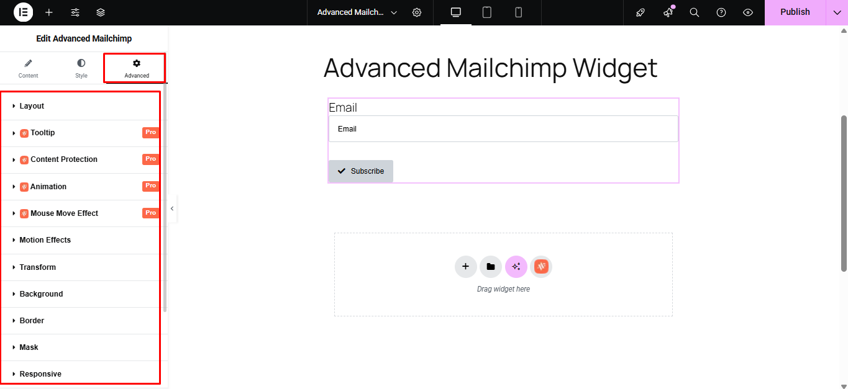
Task: Open the AI sparkle builder button
Action: (516, 267)
